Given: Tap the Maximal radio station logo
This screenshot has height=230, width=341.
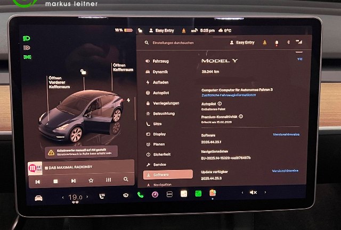Looking at the screenshot, I should coord(35,168).
